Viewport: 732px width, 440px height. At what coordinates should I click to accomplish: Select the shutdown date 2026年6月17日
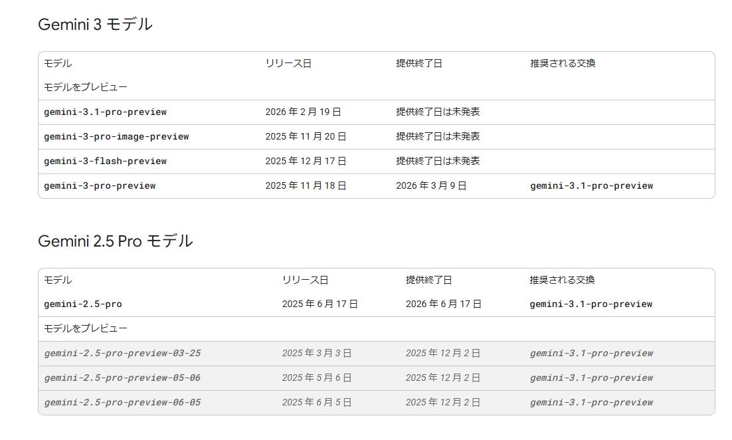[443, 304]
